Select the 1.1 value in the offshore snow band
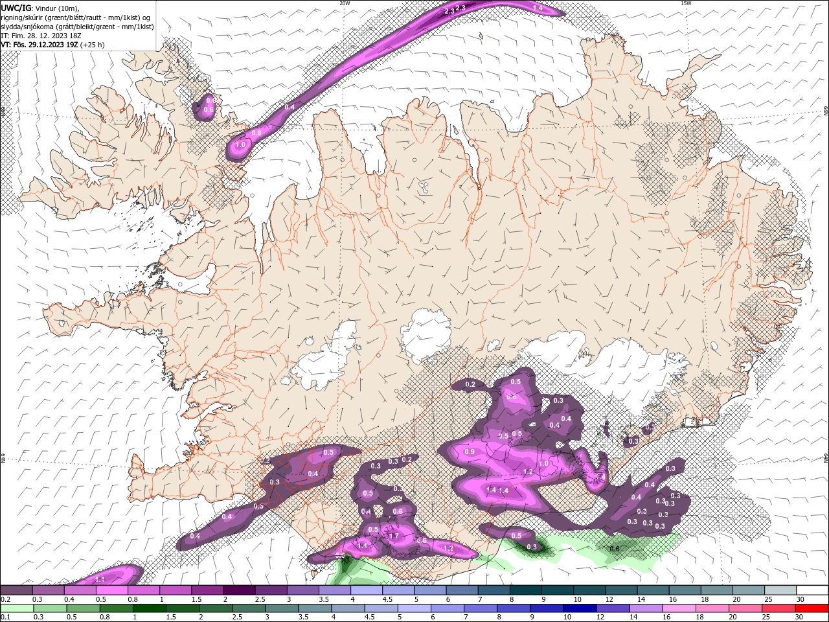This screenshot has height=622, width=829. click(100, 579)
